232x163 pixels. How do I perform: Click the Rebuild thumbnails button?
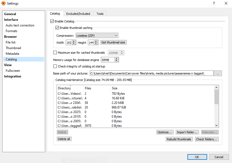tap(179, 139)
